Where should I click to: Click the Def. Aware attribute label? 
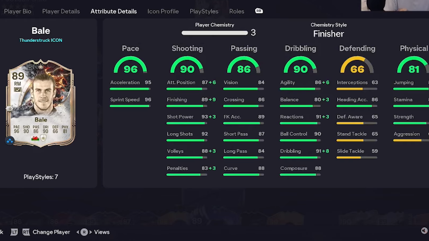pyautogui.click(x=350, y=117)
